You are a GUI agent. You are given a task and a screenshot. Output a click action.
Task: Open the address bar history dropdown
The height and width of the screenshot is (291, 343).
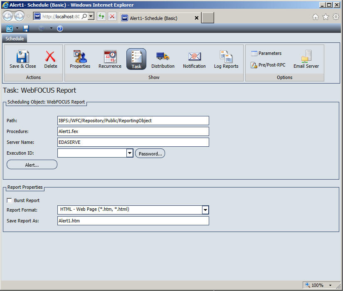[91, 16]
